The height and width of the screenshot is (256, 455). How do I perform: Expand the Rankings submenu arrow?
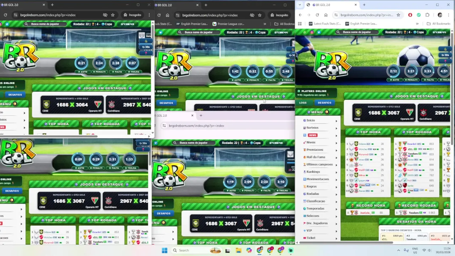[x=336, y=172]
